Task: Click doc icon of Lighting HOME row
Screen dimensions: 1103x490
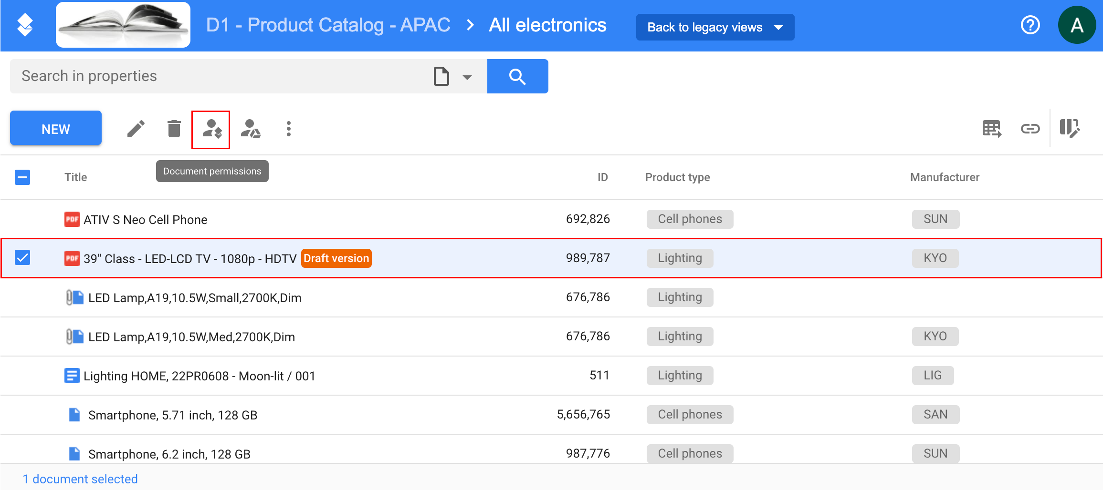Action: (72, 376)
